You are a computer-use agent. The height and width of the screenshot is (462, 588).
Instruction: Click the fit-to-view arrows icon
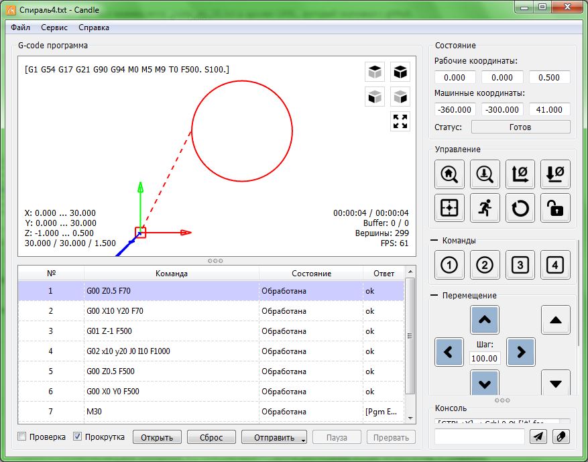[400, 121]
